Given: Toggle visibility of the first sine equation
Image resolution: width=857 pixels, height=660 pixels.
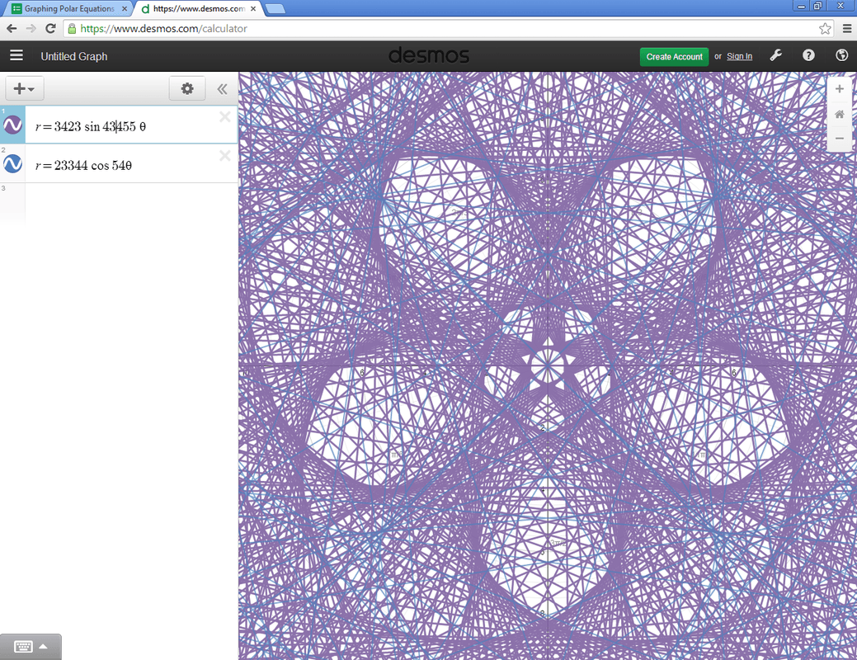Looking at the screenshot, I should tap(12, 124).
